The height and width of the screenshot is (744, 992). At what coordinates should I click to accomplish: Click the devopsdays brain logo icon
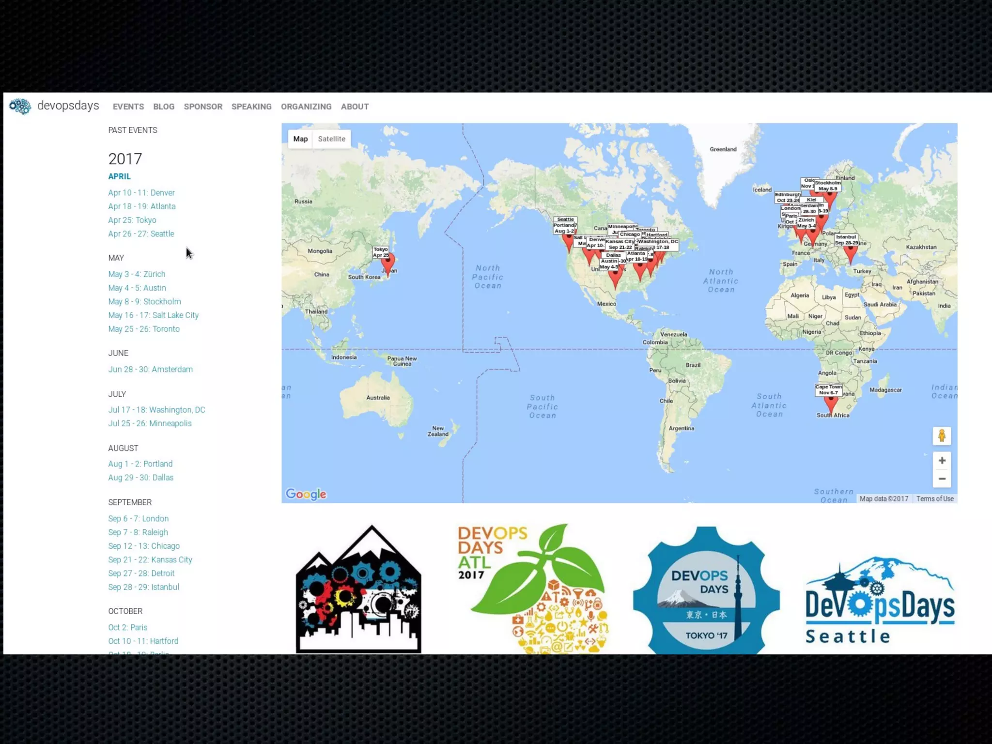pos(20,106)
